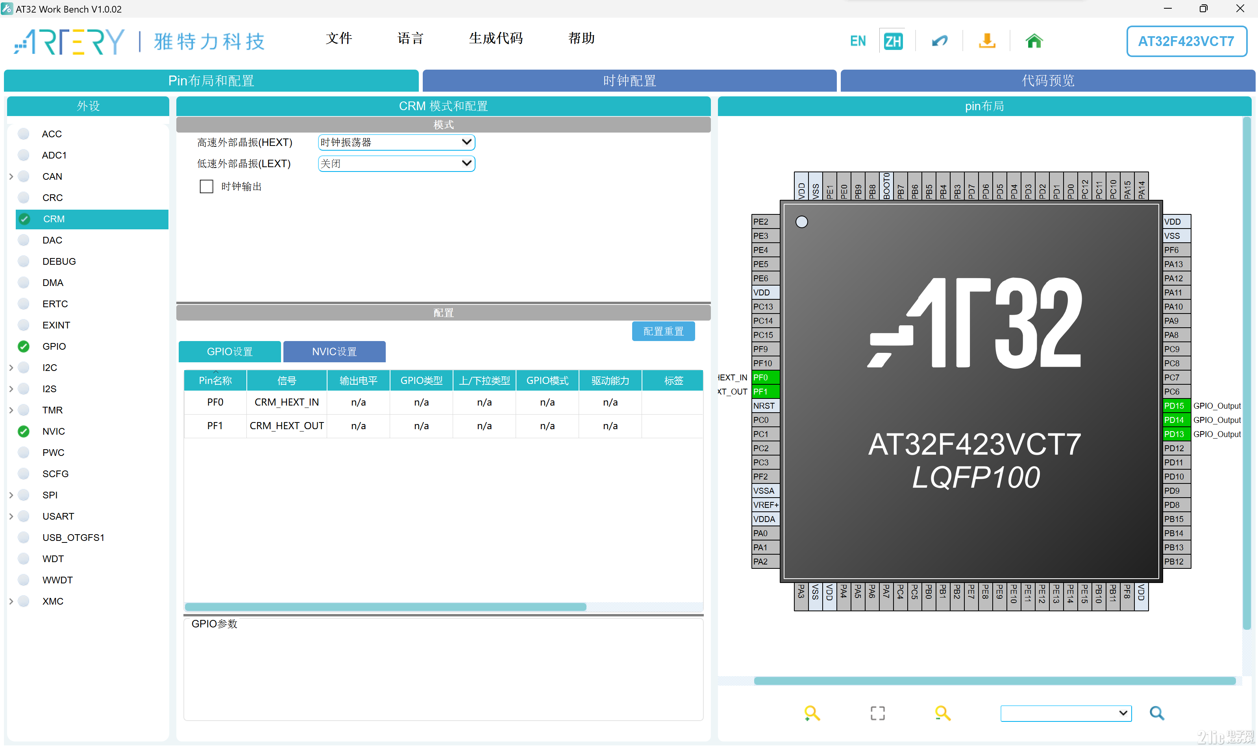Expand the XMC peripheral group
Viewport: 1258px width, 747px height.
click(x=11, y=601)
